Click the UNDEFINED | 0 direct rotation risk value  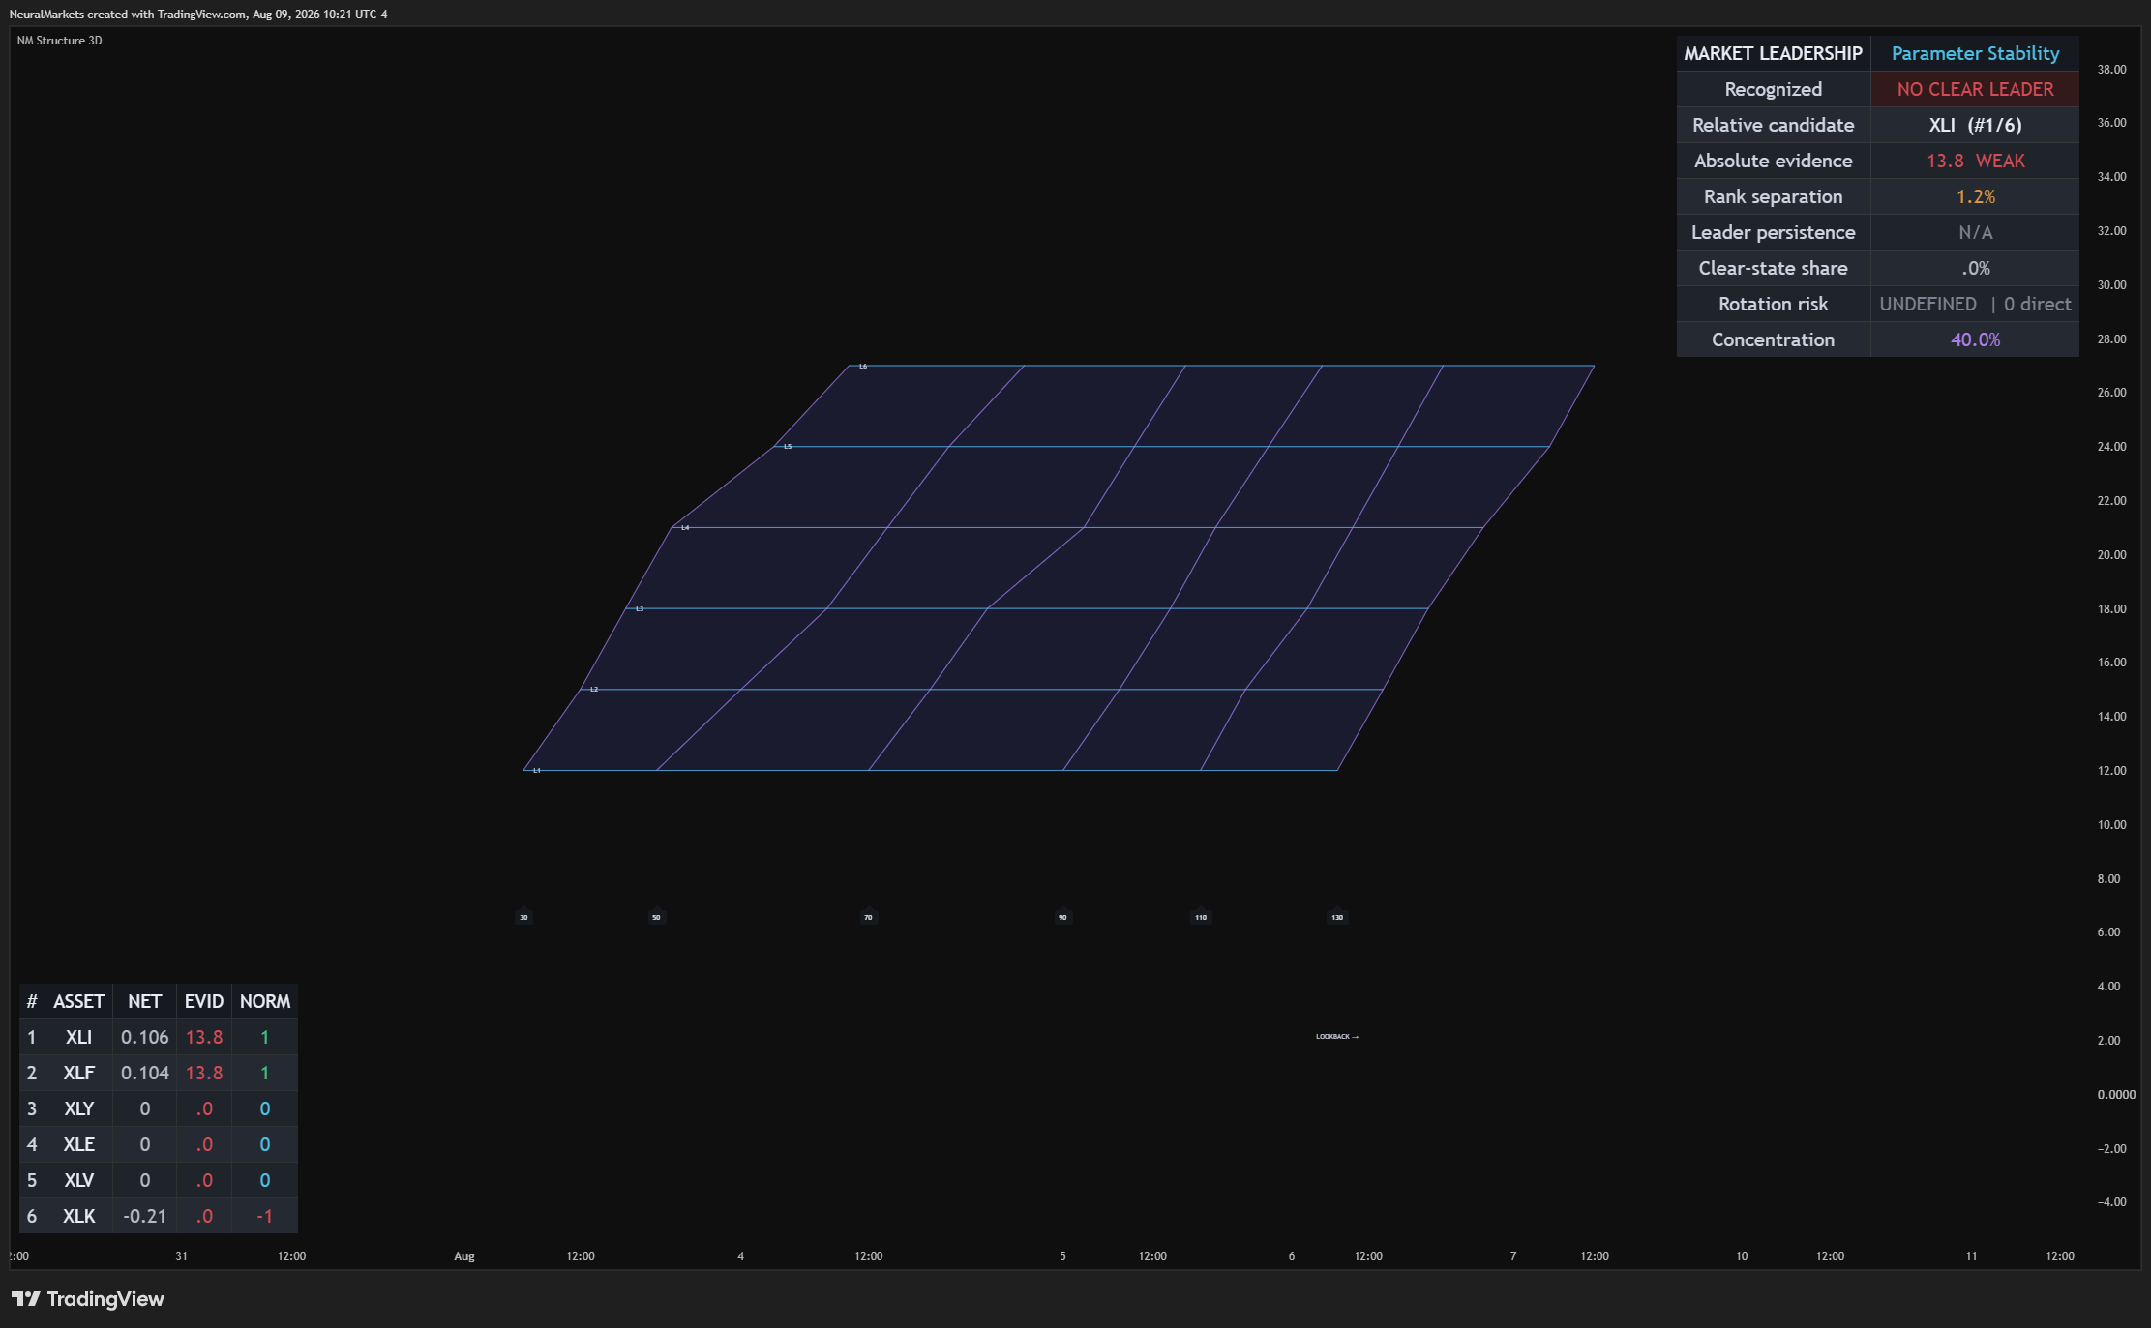pyautogui.click(x=1975, y=304)
